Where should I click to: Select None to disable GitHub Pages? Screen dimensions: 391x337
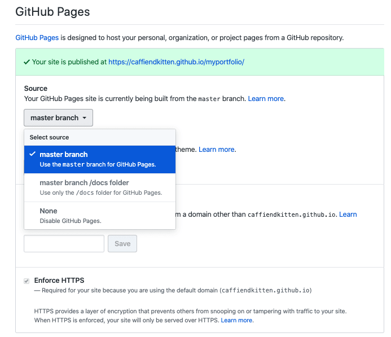tap(100, 216)
